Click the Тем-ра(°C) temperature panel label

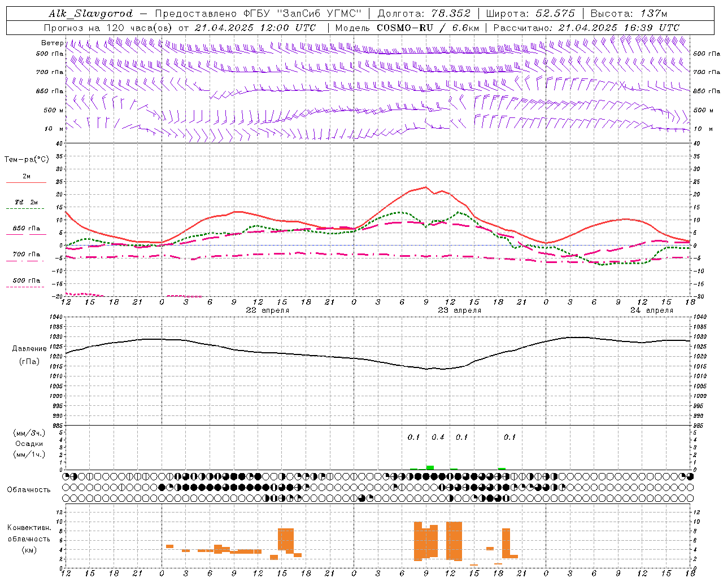click(27, 160)
